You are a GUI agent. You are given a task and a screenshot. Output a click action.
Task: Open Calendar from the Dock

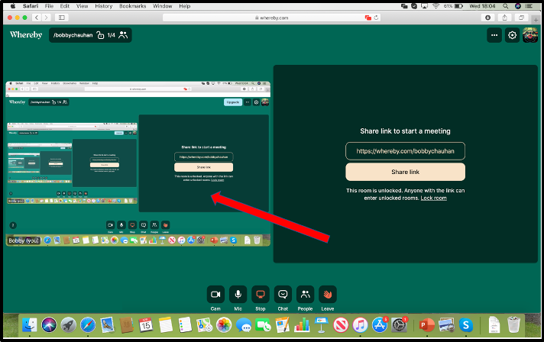pos(146,325)
